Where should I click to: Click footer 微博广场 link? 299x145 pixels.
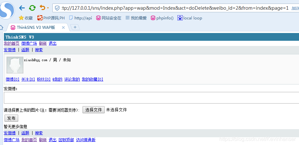(12, 140)
